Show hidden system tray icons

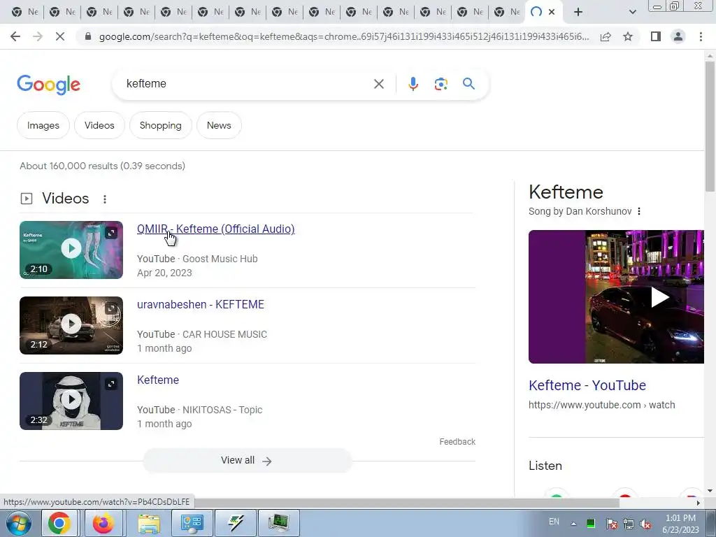point(573,523)
